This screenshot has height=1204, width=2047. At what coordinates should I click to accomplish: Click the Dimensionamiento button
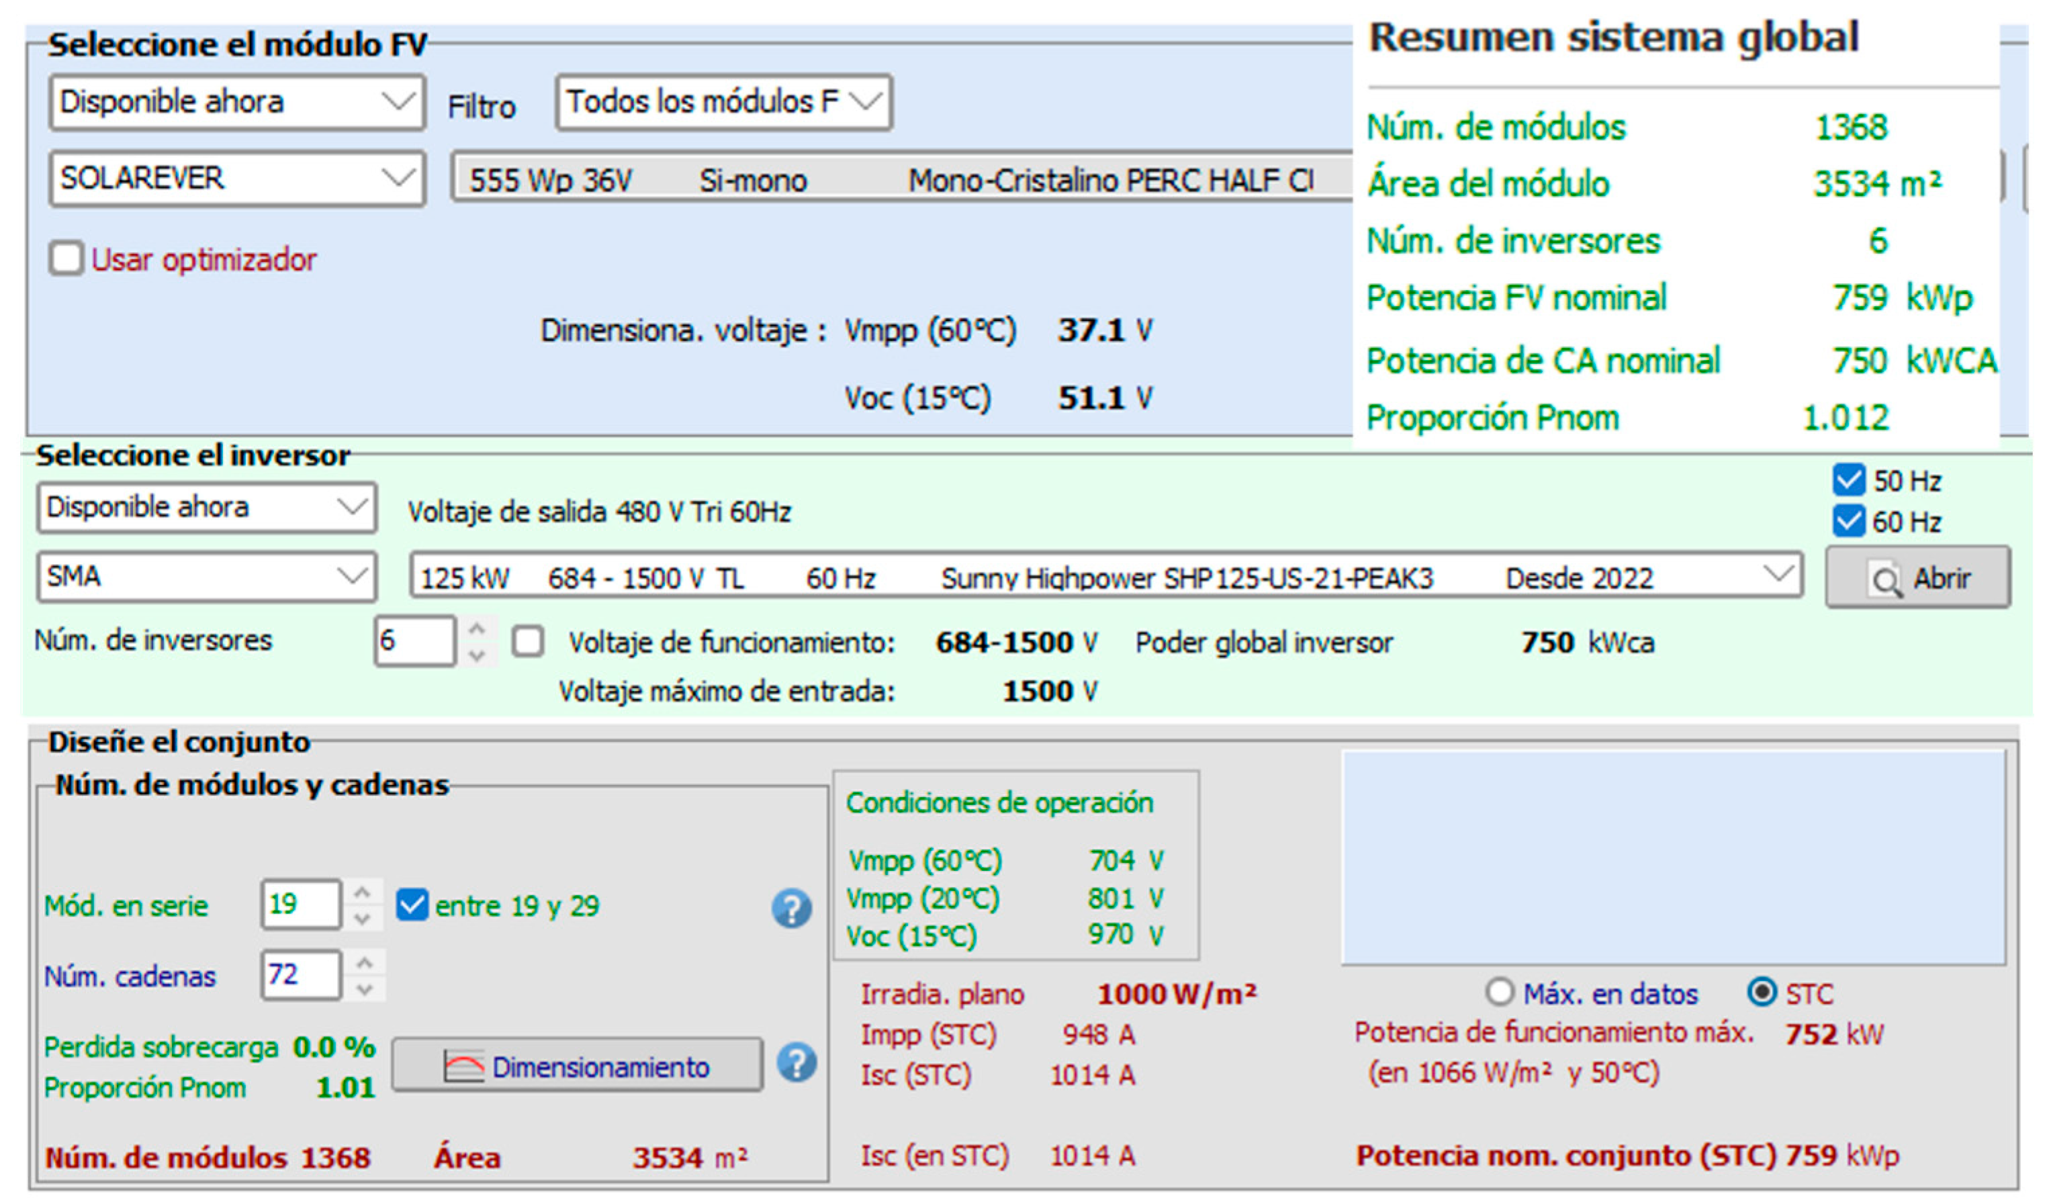point(577,1066)
